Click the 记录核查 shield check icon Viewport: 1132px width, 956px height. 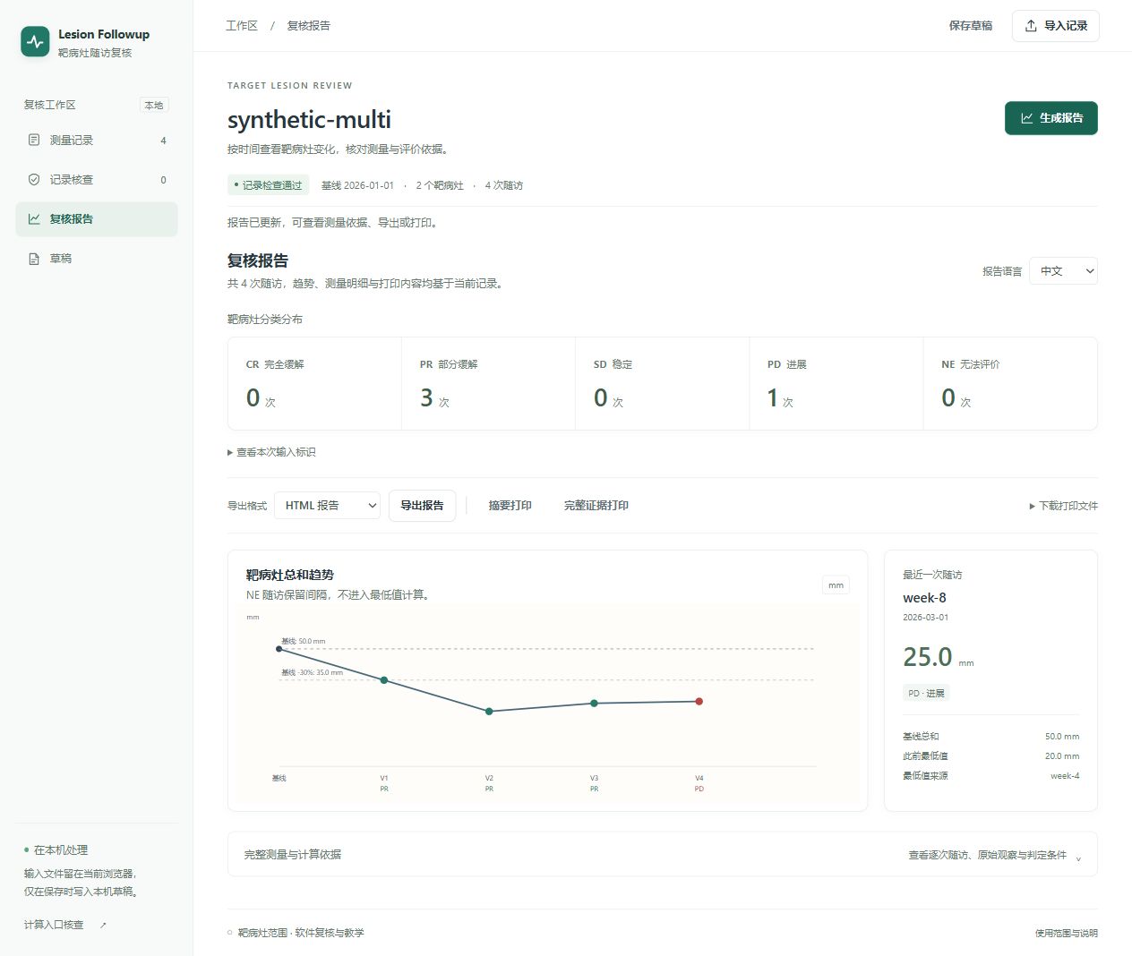[x=34, y=180]
